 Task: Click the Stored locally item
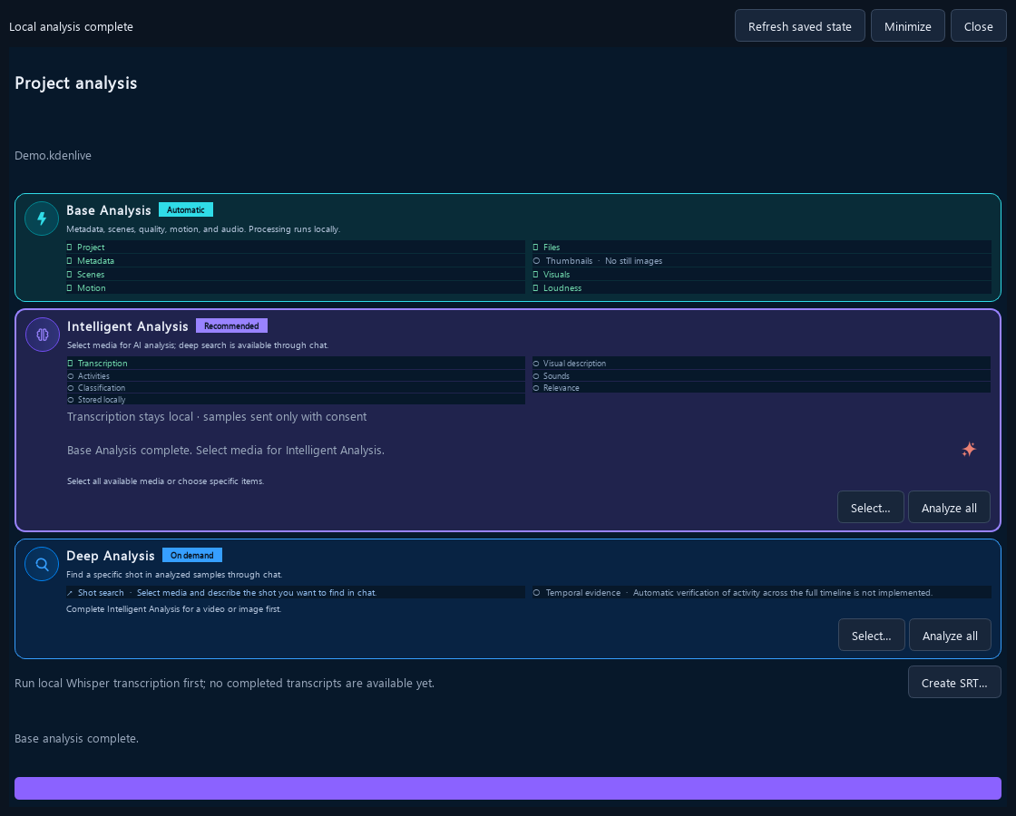point(296,399)
